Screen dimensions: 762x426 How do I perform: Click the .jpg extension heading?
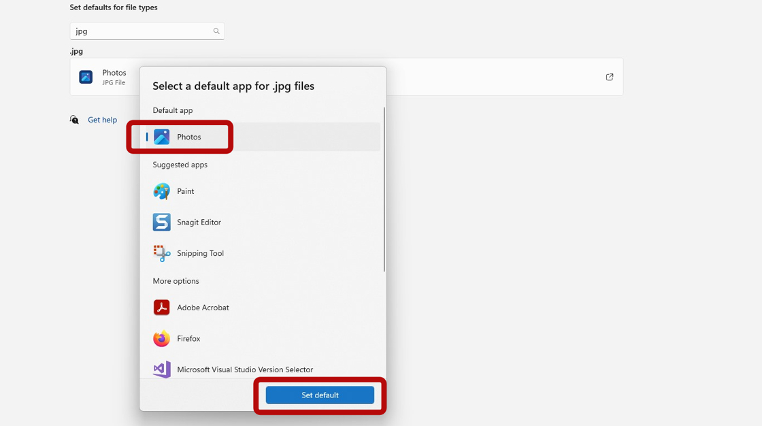click(76, 51)
